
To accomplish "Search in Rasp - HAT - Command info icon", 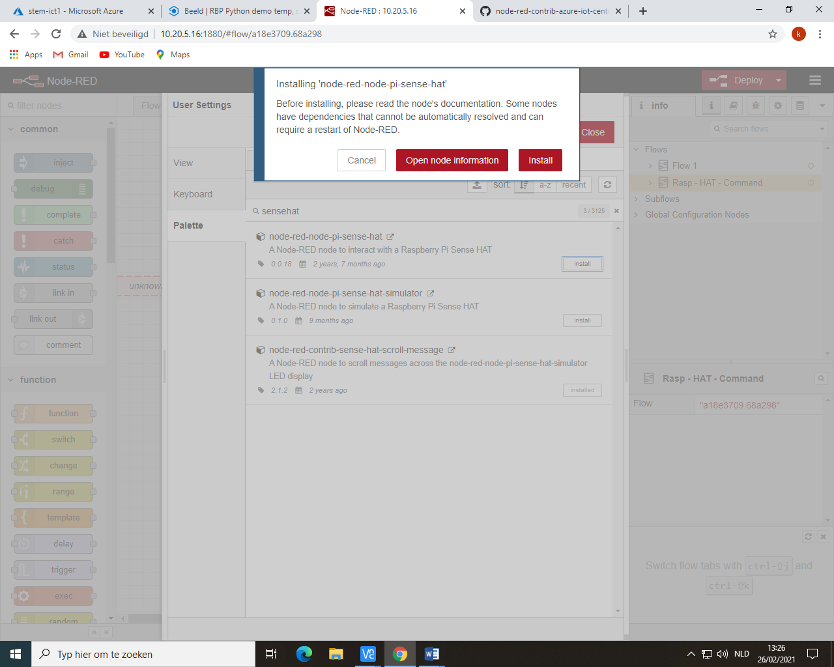I will click(x=821, y=378).
